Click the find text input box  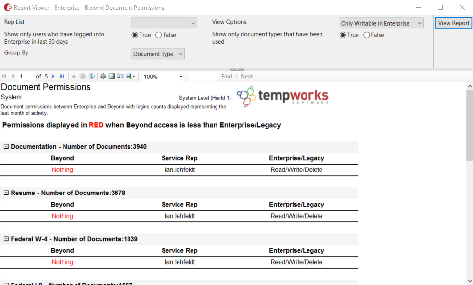[203, 77]
